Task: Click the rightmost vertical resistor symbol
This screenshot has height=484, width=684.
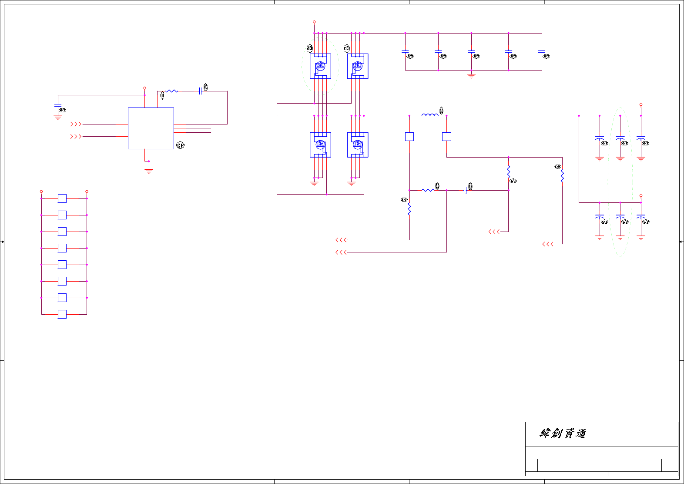Action: point(562,176)
